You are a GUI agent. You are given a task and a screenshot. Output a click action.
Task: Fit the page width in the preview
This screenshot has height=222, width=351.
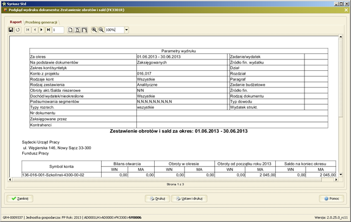coord(84,30)
